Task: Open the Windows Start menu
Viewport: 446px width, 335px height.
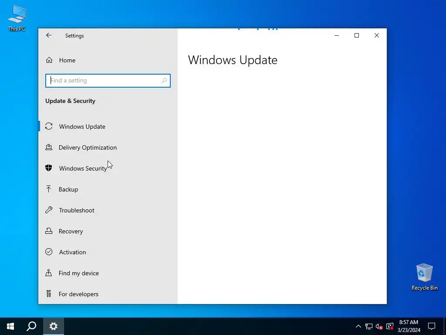Action: (x=10, y=326)
